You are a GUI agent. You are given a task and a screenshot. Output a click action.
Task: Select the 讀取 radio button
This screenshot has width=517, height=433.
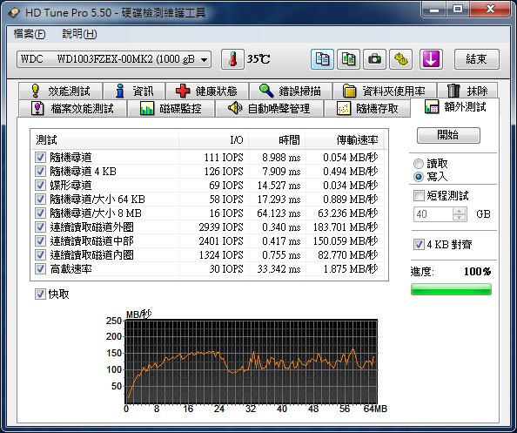pos(419,164)
